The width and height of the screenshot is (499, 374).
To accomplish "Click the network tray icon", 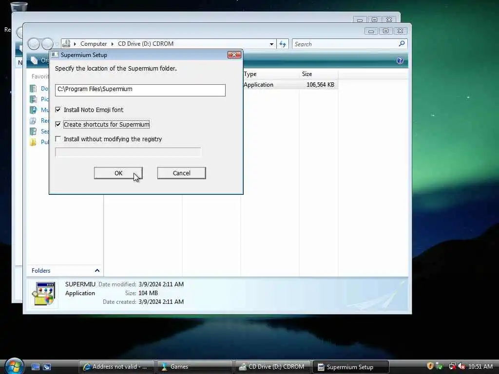I will click(x=452, y=366).
